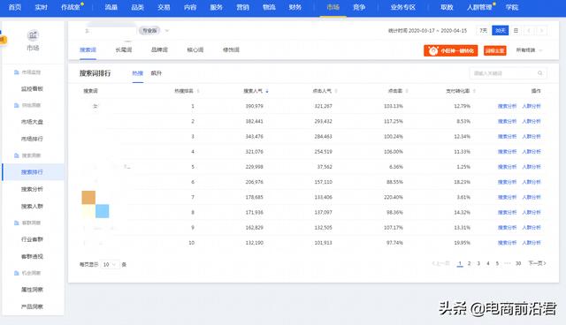Go to page 2 in pagination

[470, 264]
